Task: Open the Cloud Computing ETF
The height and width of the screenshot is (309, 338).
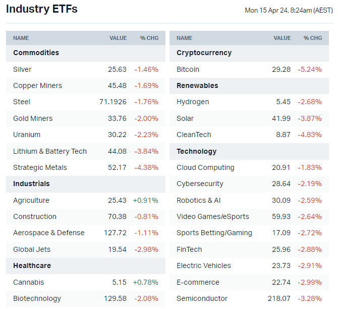Action: click(205, 167)
